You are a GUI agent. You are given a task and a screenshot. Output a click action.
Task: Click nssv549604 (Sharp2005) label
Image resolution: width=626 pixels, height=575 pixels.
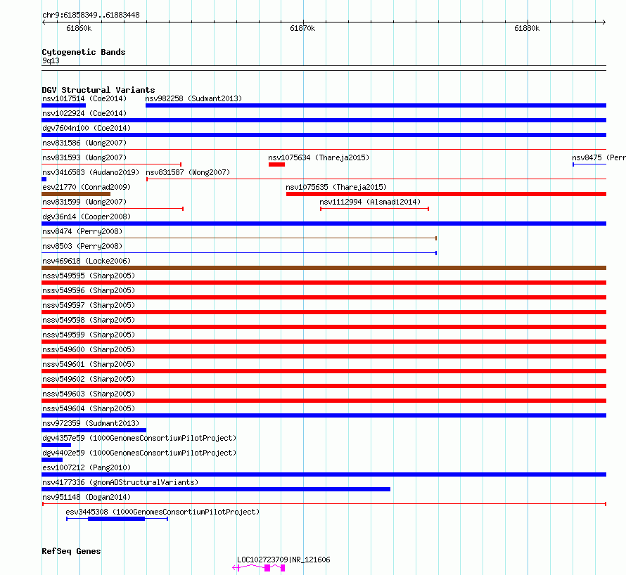click(89, 408)
